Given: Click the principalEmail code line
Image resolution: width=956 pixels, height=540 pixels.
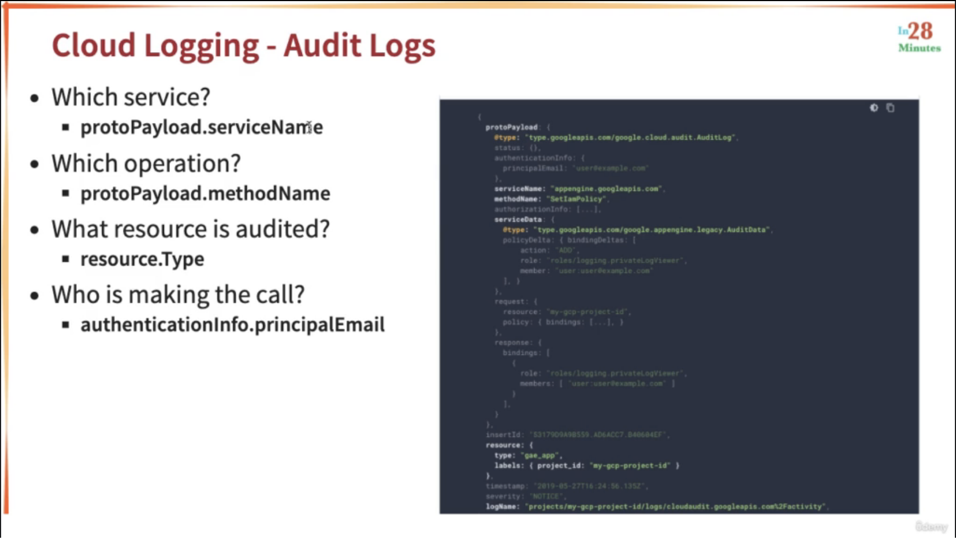Looking at the screenshot, I should (575, 168).
